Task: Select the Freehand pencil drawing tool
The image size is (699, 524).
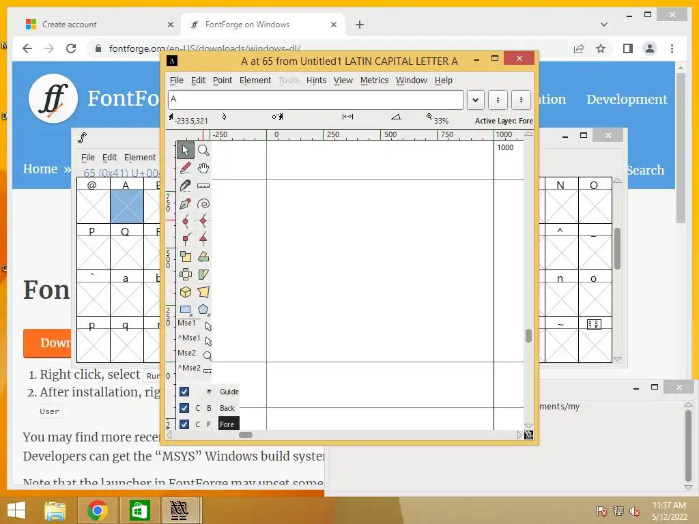Action: (x=186, y=168)
